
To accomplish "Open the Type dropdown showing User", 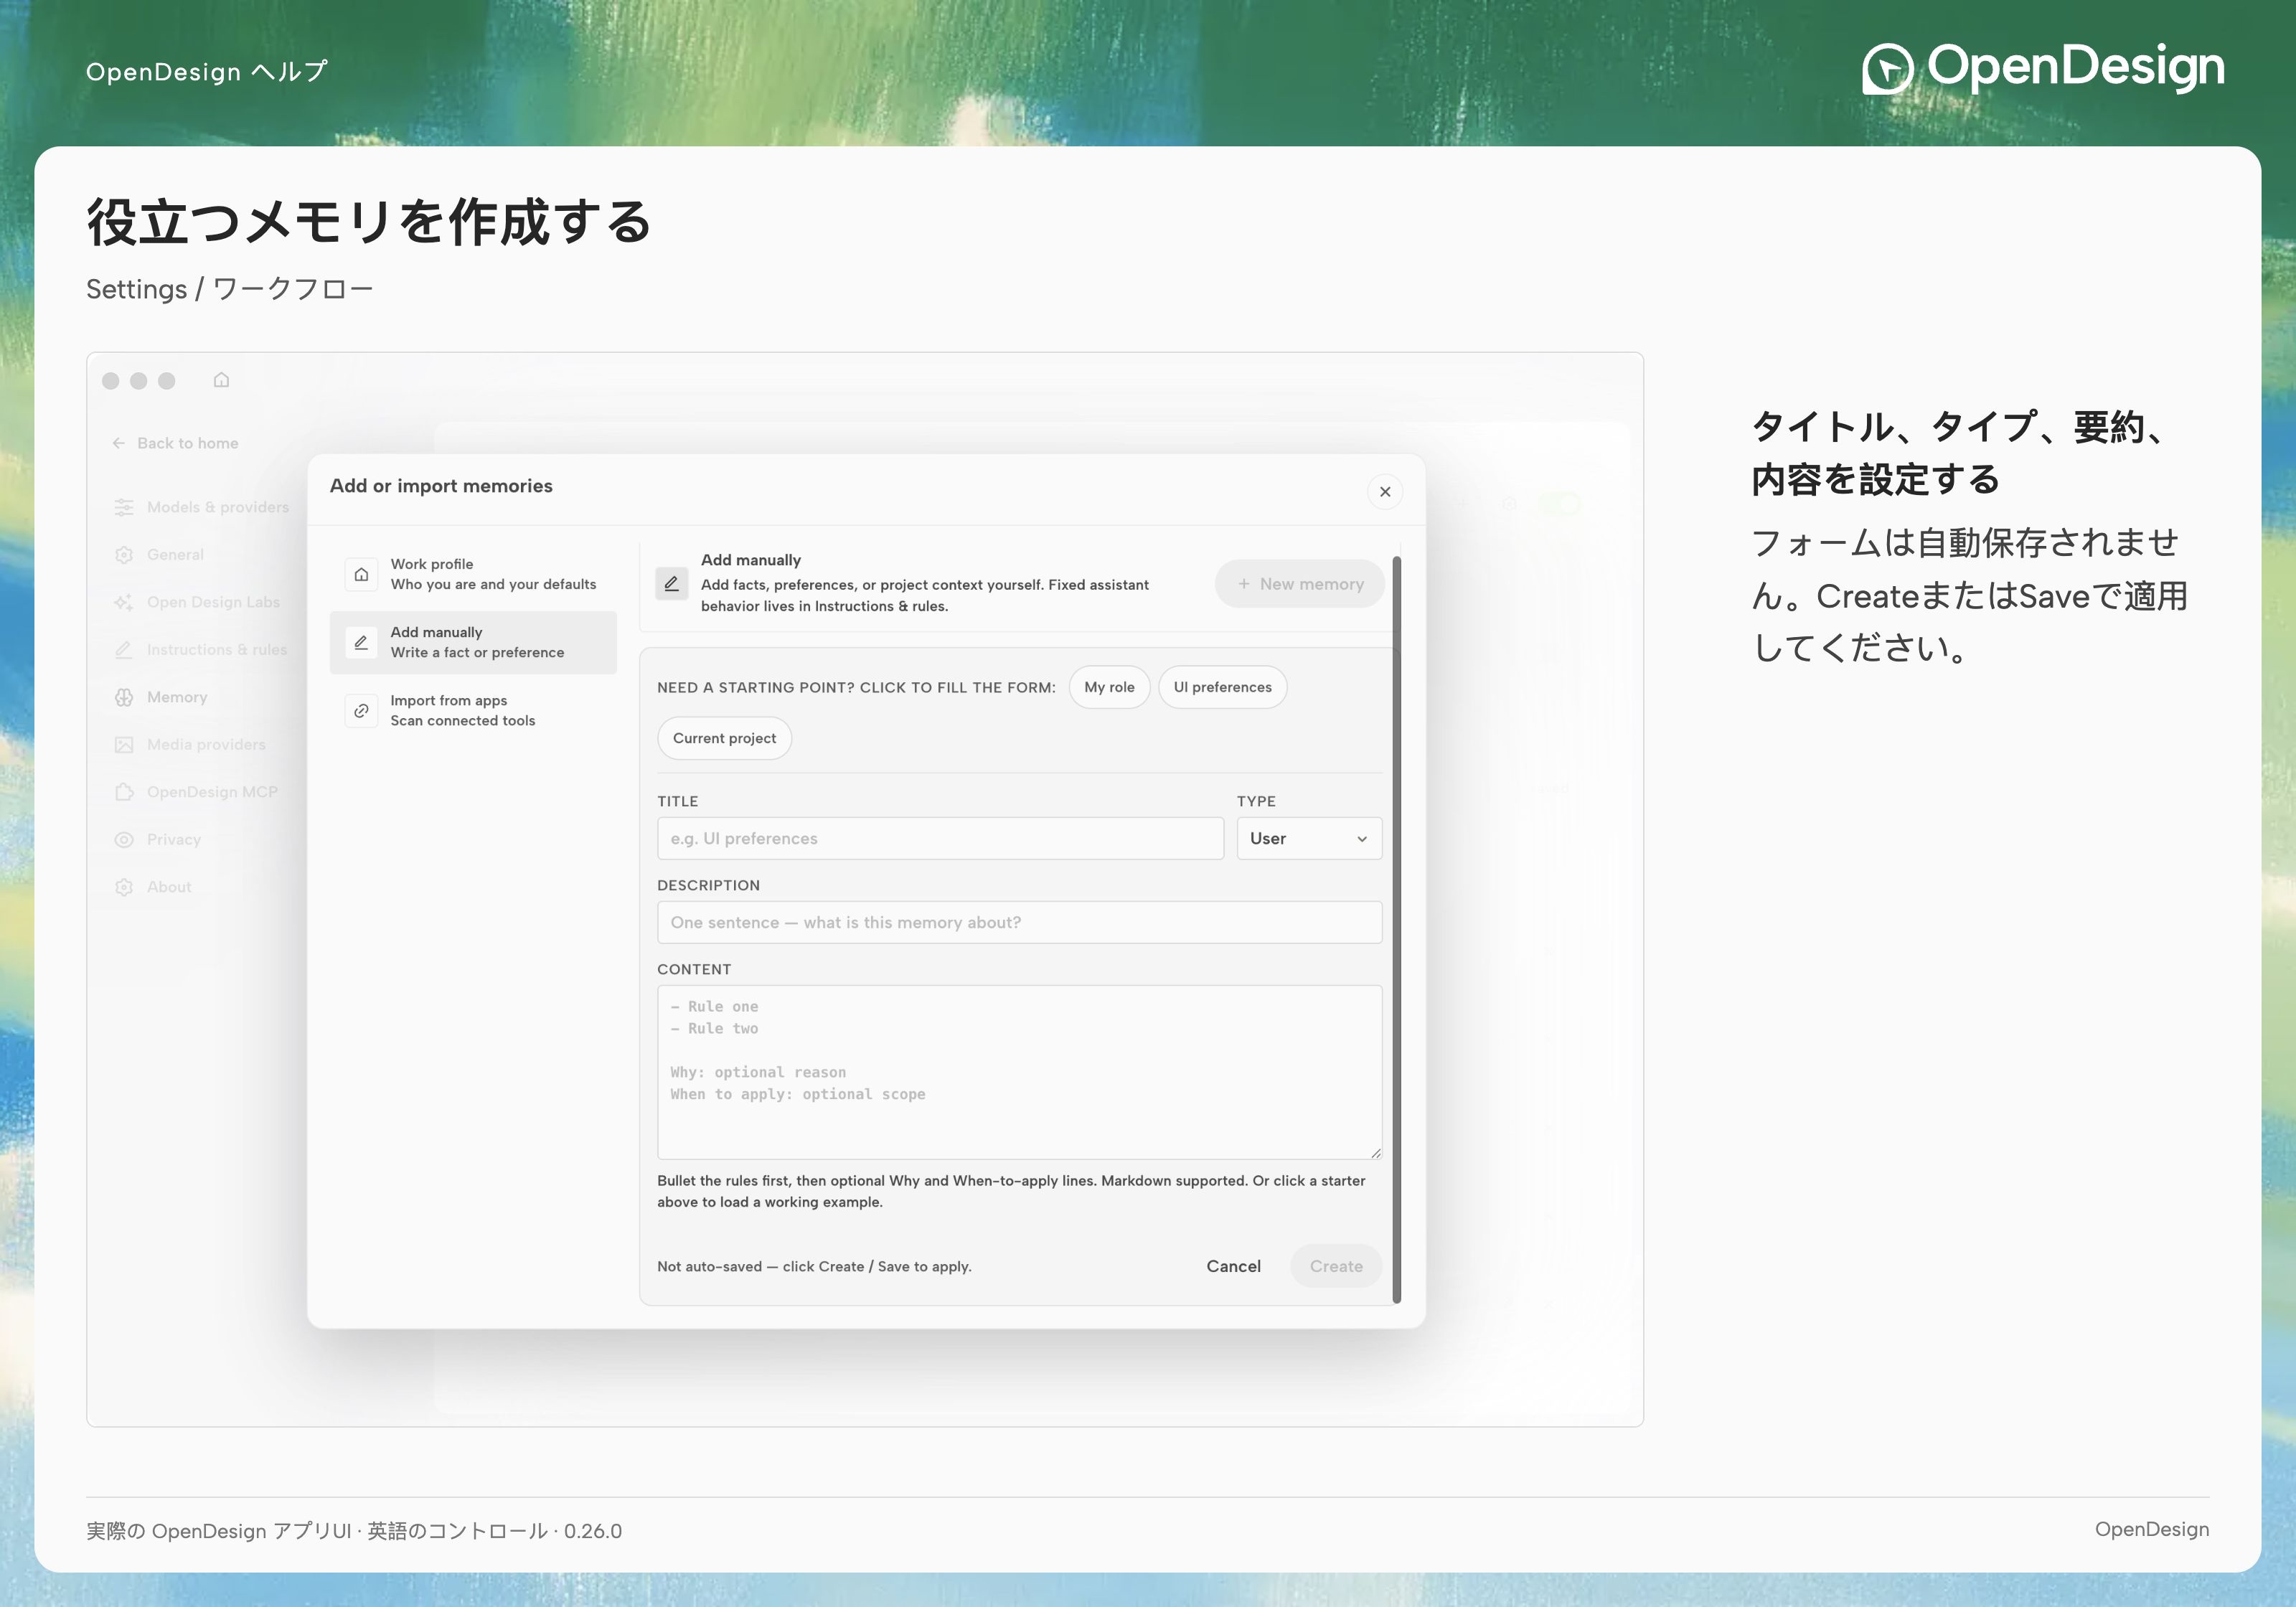I will coord(1309,838).
